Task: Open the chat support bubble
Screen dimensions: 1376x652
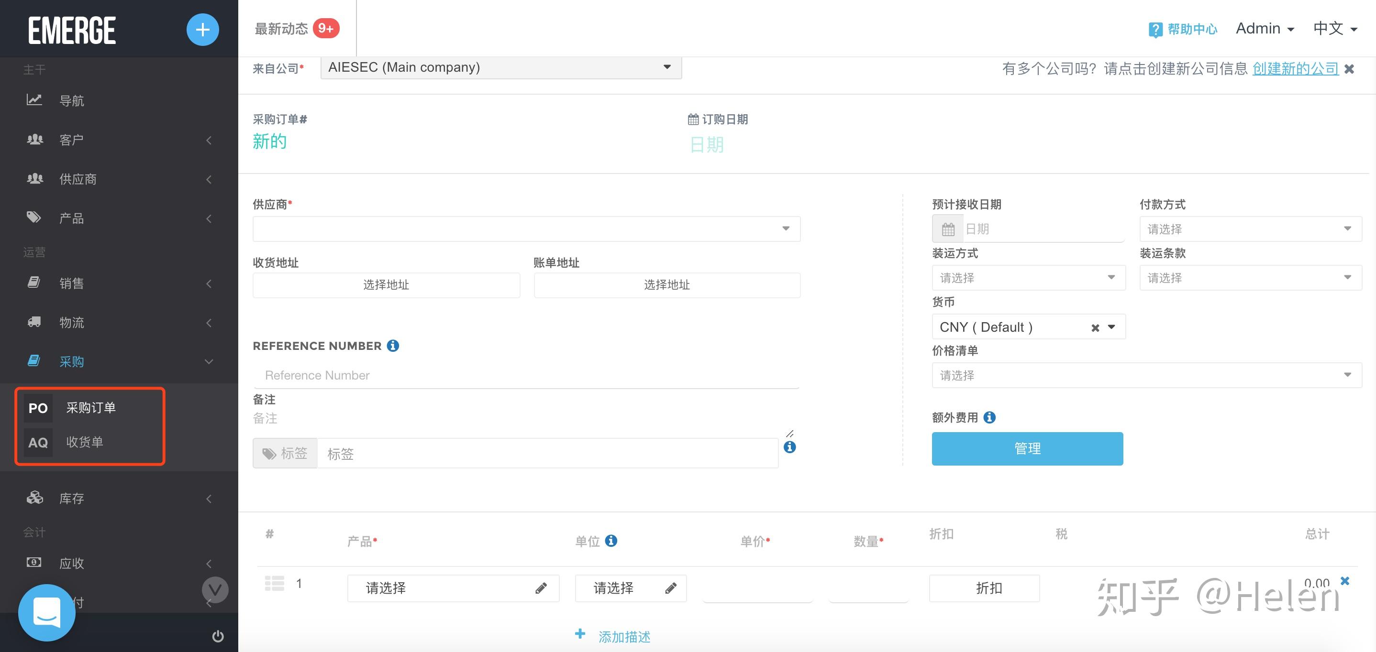Action: (x=47, y=612)
